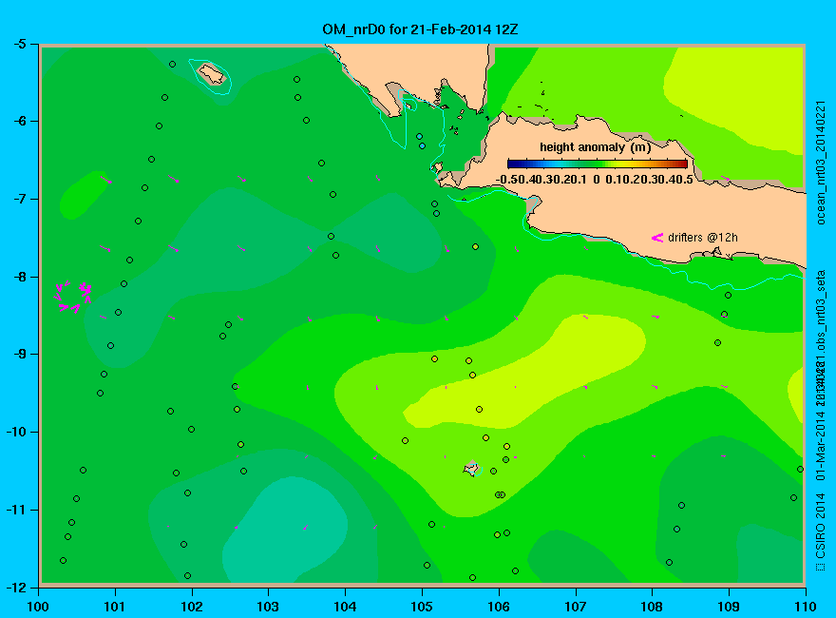Click the yellow observation circle near 7.6S south of the strait
Screen dimensions: 836x618
pyautogui.click(x=476, y=246)
